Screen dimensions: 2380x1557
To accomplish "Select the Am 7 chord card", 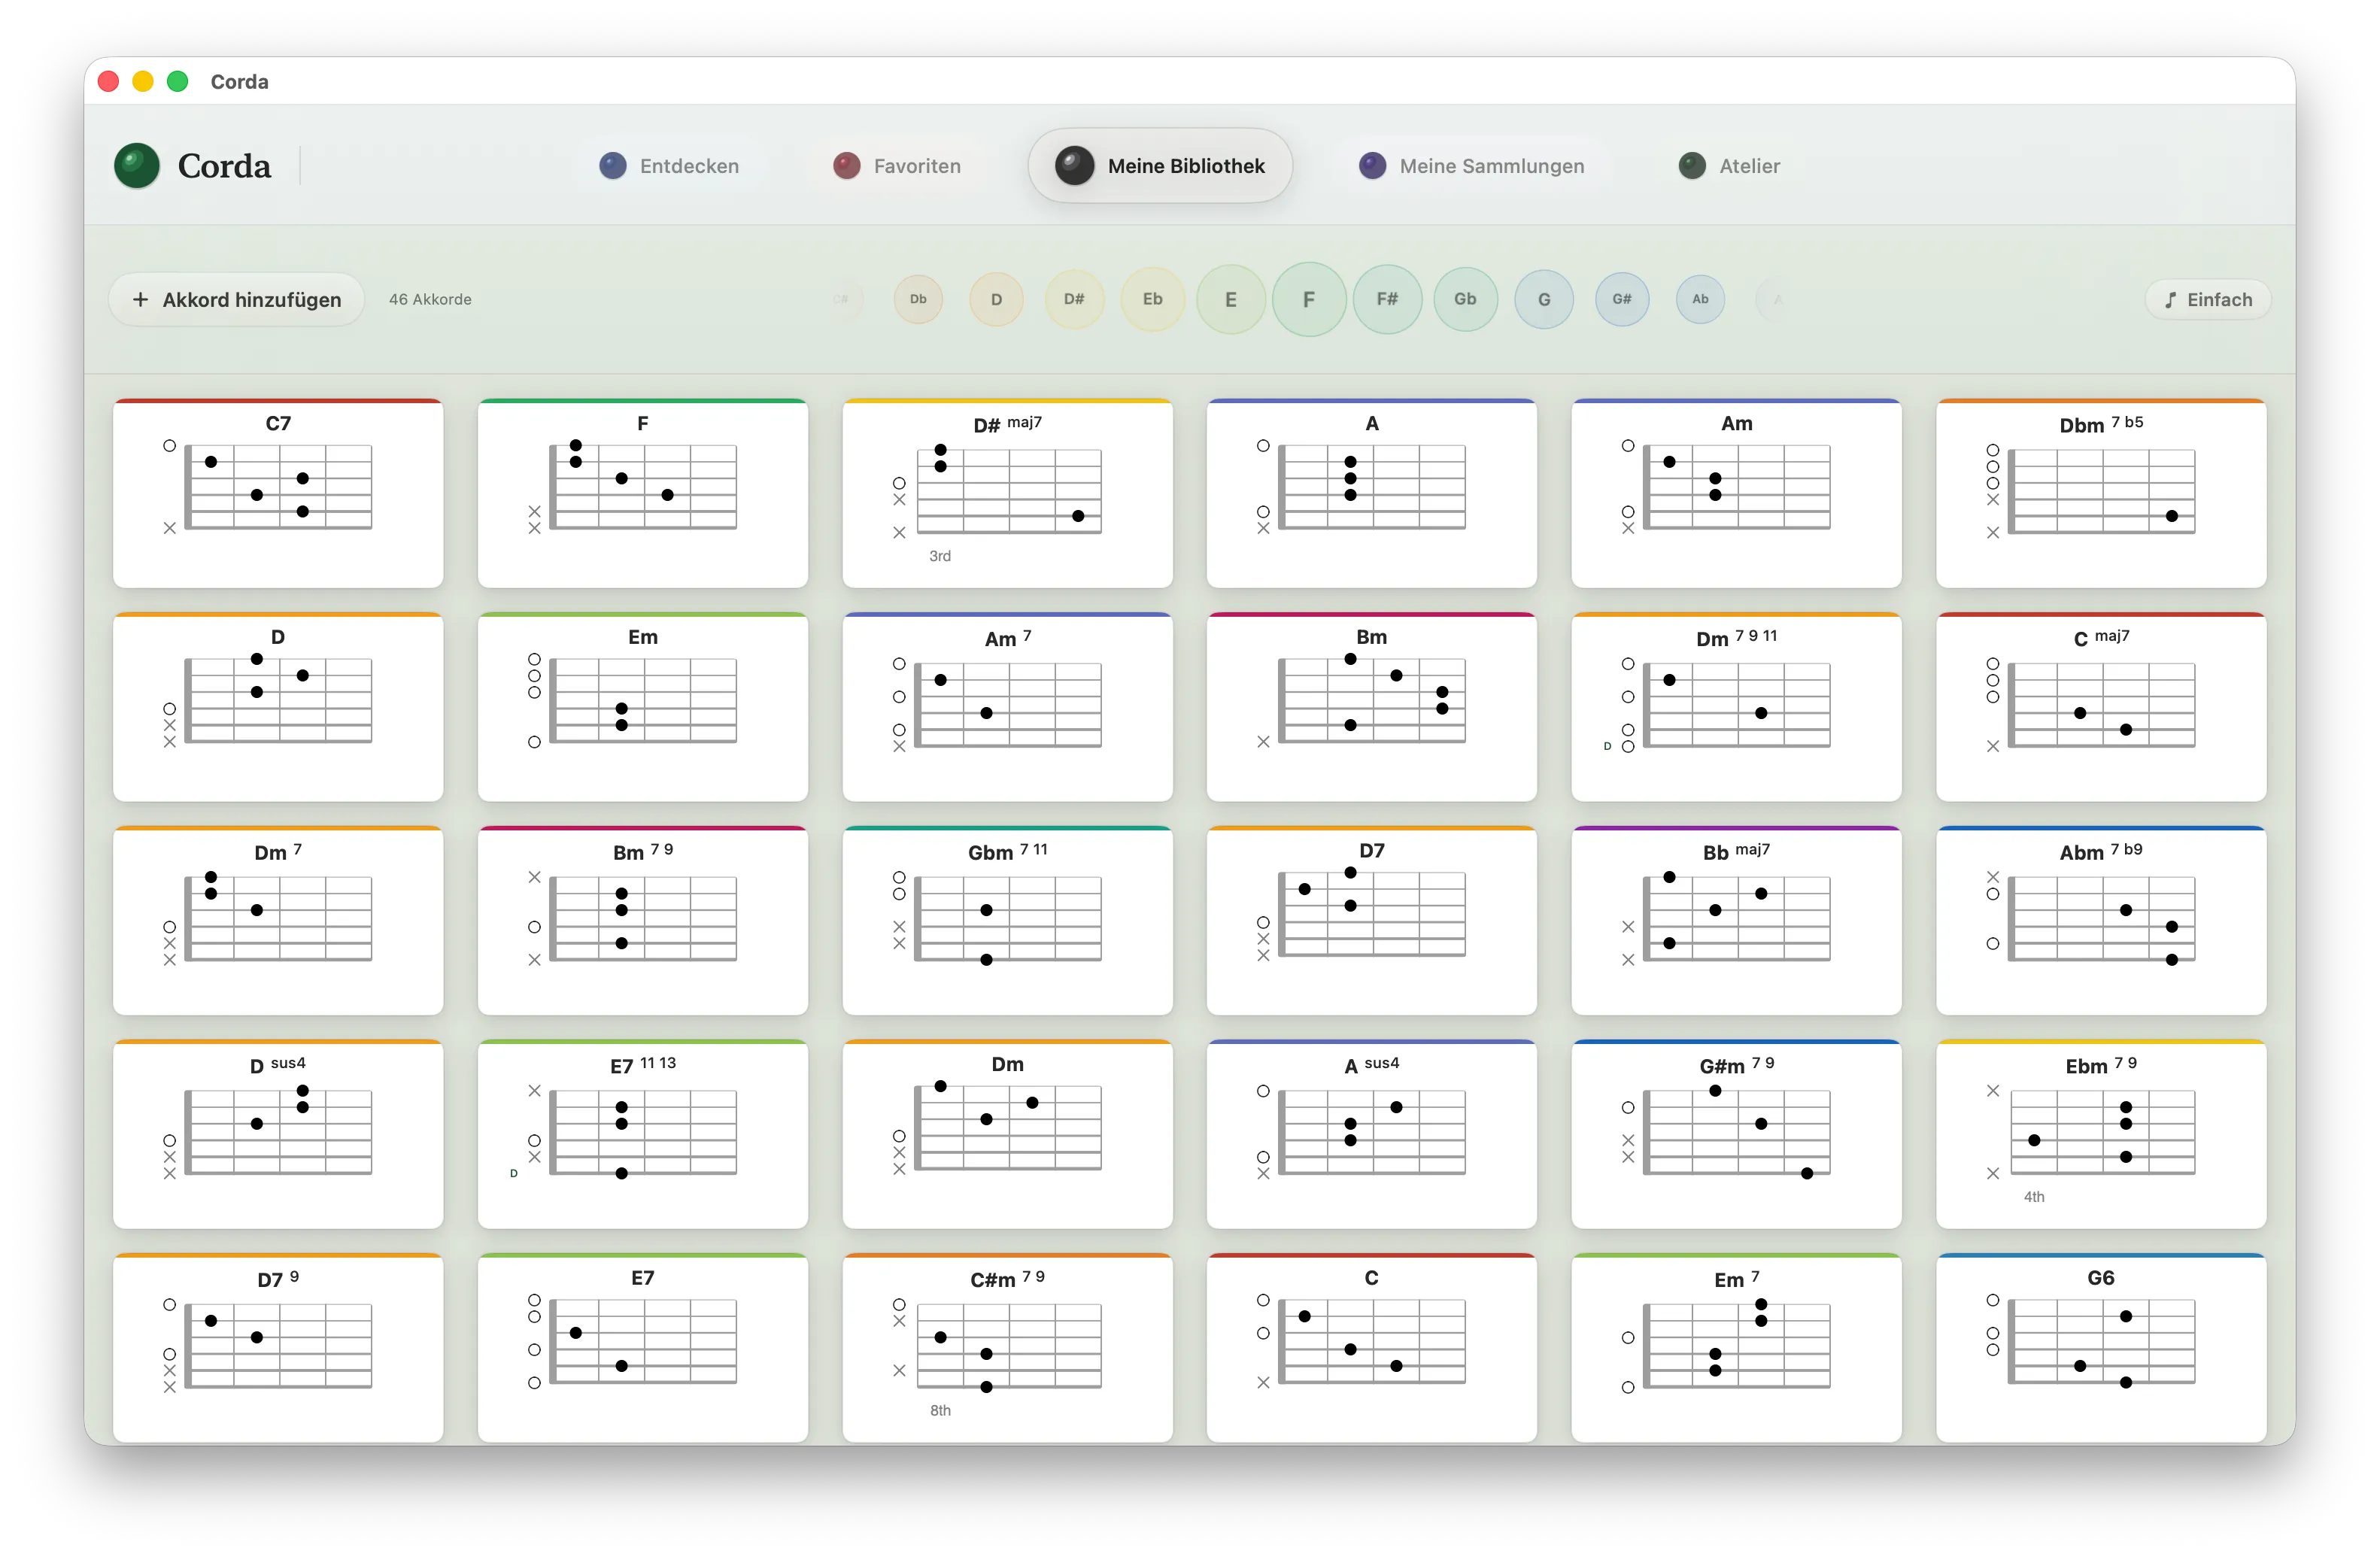I will point(1008,708).
